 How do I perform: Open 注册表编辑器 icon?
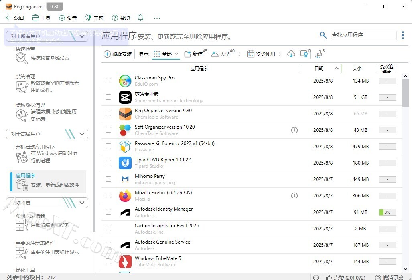tap(22, 225)
